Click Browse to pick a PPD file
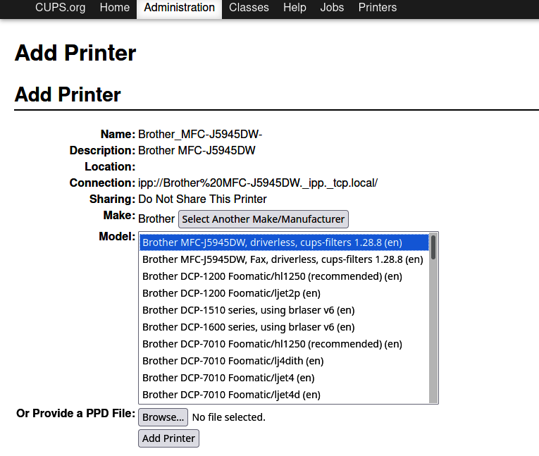This screenshot has width=539, height=456. [163, 417]
